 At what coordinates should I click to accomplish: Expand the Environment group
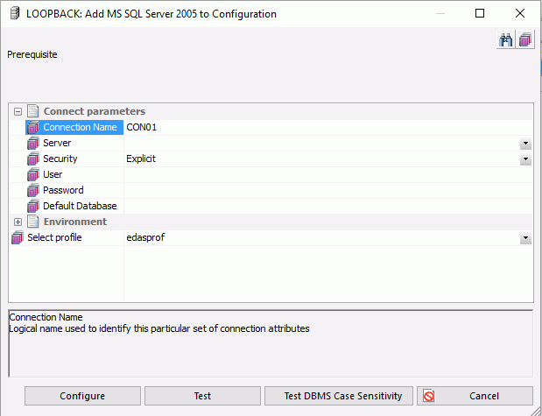(18, 222)
